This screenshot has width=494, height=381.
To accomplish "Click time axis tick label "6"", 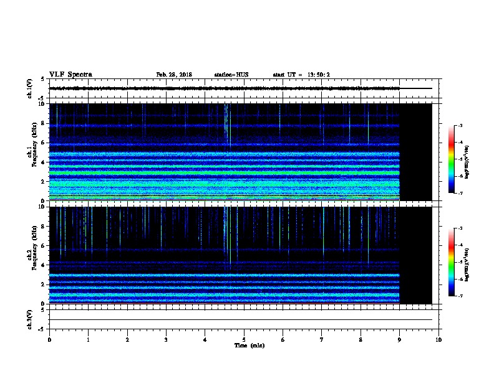I will tap(283, 340).
